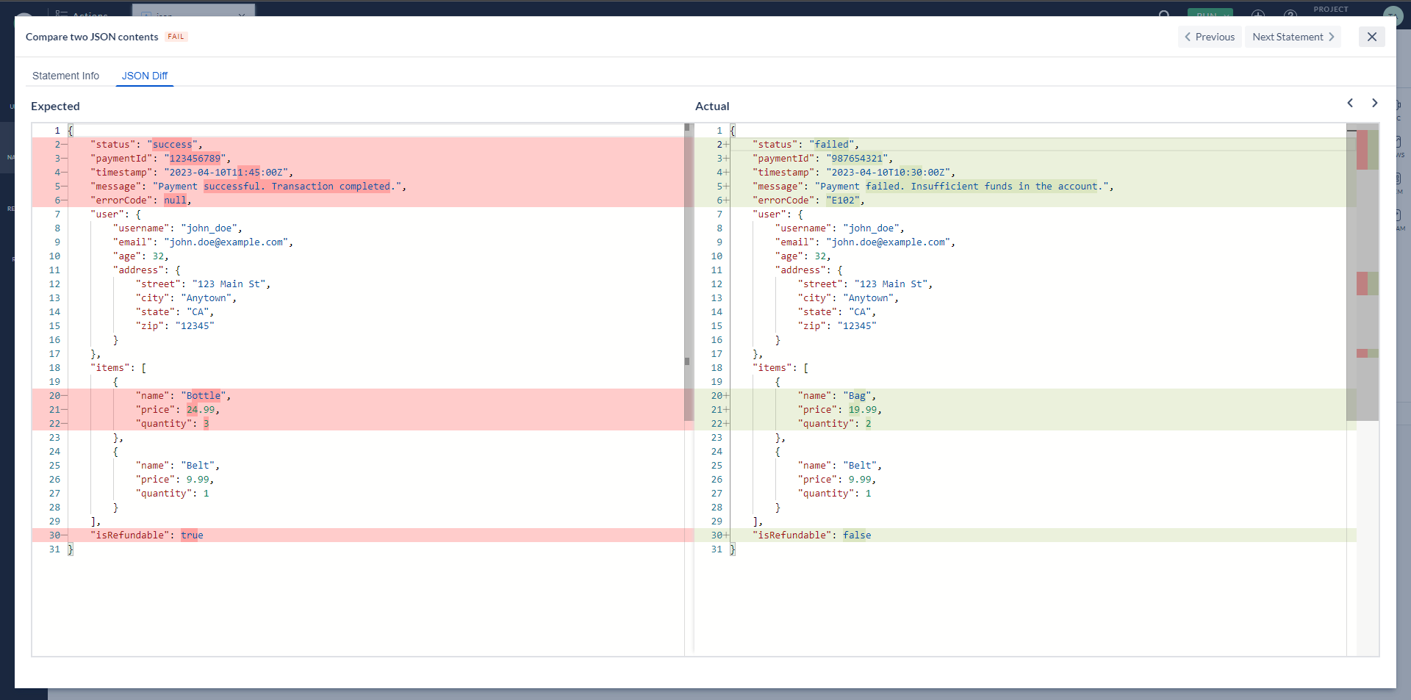The width and height of the screenshot is (1411, 700).
Task: Click the Actions checklist icon in the top toolbar
Action: 62,14
